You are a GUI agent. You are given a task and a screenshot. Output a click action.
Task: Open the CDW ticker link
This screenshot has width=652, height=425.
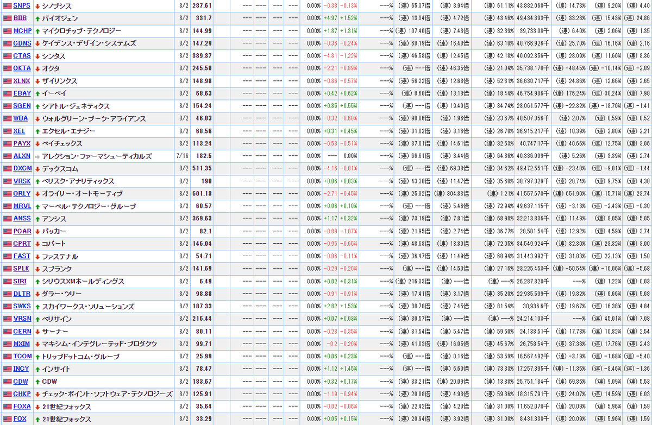point(21,382)
